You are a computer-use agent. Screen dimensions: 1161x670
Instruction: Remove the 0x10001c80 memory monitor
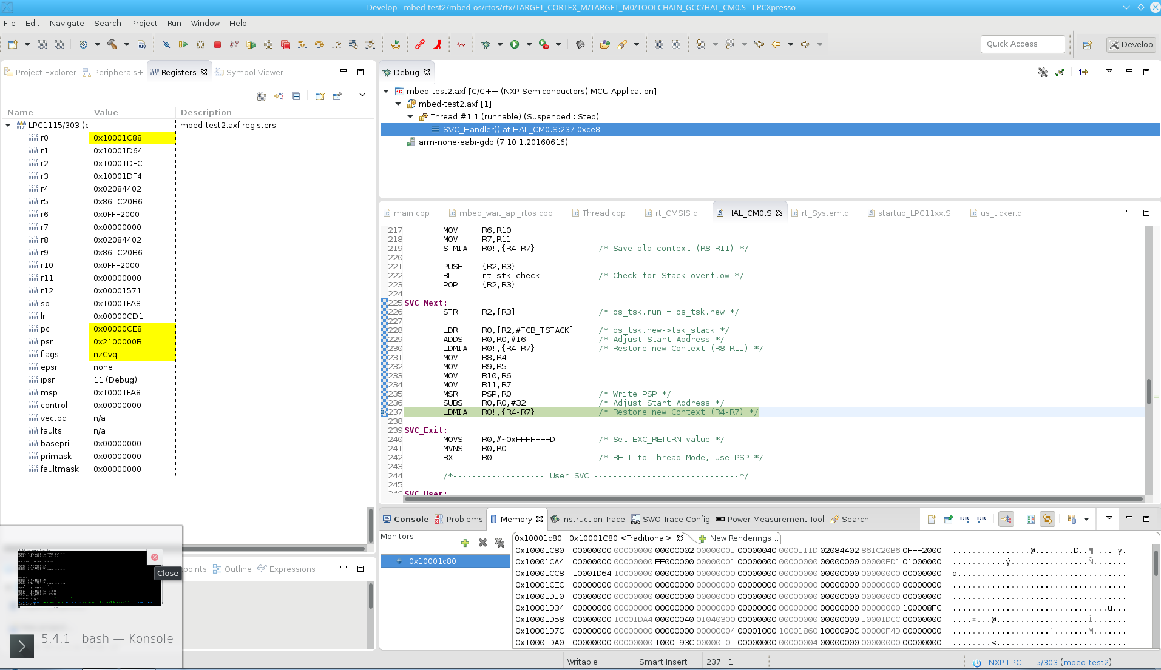[x=482, y=543]
